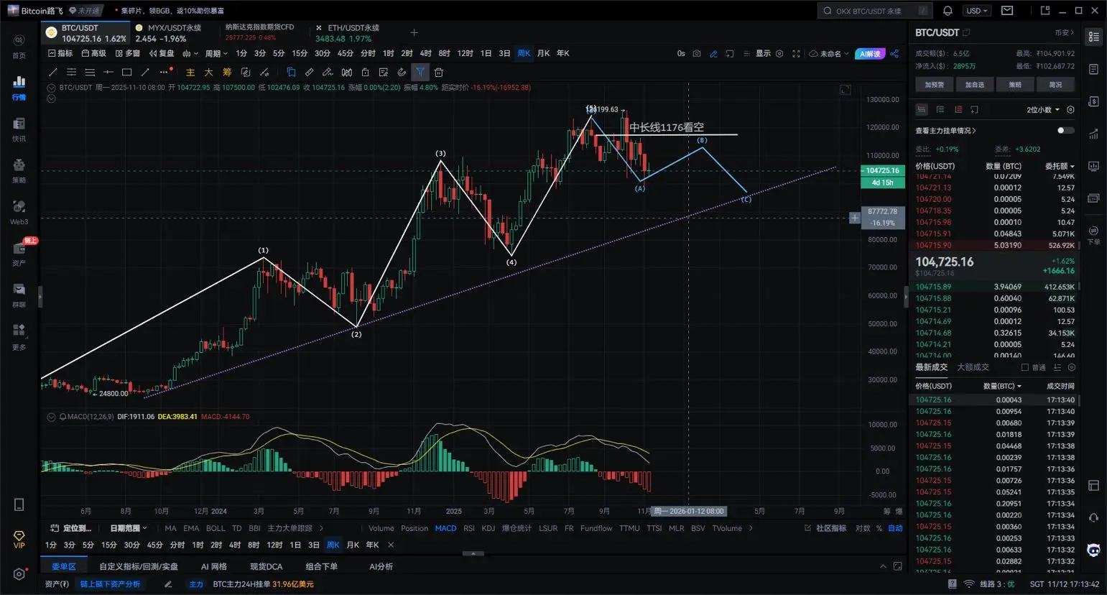Open more drawing tools (three dots)
This screenshot has width=1107, height=595.
click(x=165, y=72)
